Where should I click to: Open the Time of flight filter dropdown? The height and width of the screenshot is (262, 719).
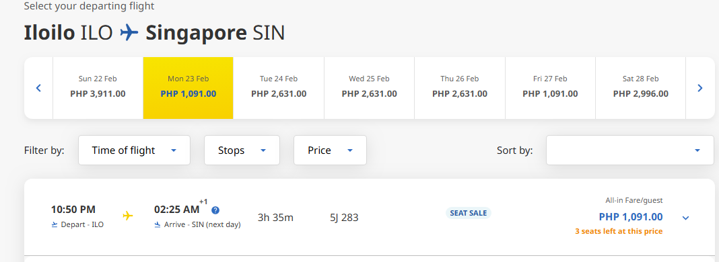point(135,150)
